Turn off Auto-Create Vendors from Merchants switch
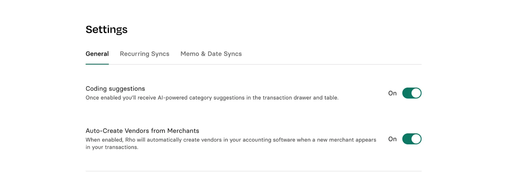This screenshot has width=510, height=182. 412,139
